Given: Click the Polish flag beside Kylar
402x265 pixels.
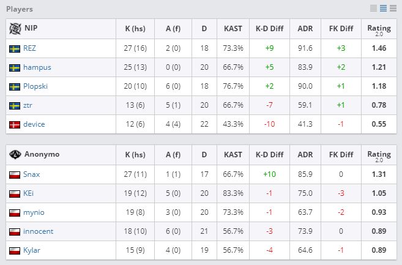Looking at the screenshot, I should pos(15,250).
